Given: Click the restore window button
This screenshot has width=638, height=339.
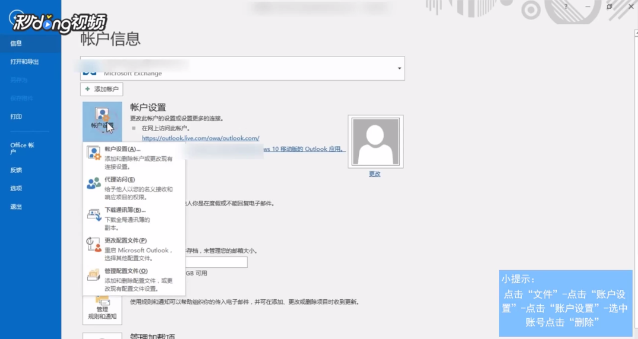Looking at the screenshot, I should tap(609, 7).
